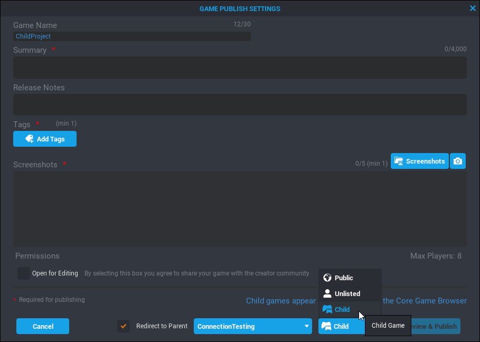This screenshot has width=480, height=342.
Task: Select Public from the visibility list
Action: pyautogui.click(x=344, y=278)
